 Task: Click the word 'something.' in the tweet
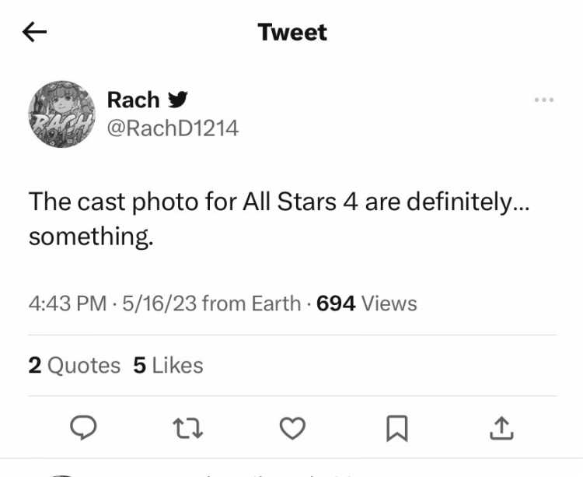[91, 237]
